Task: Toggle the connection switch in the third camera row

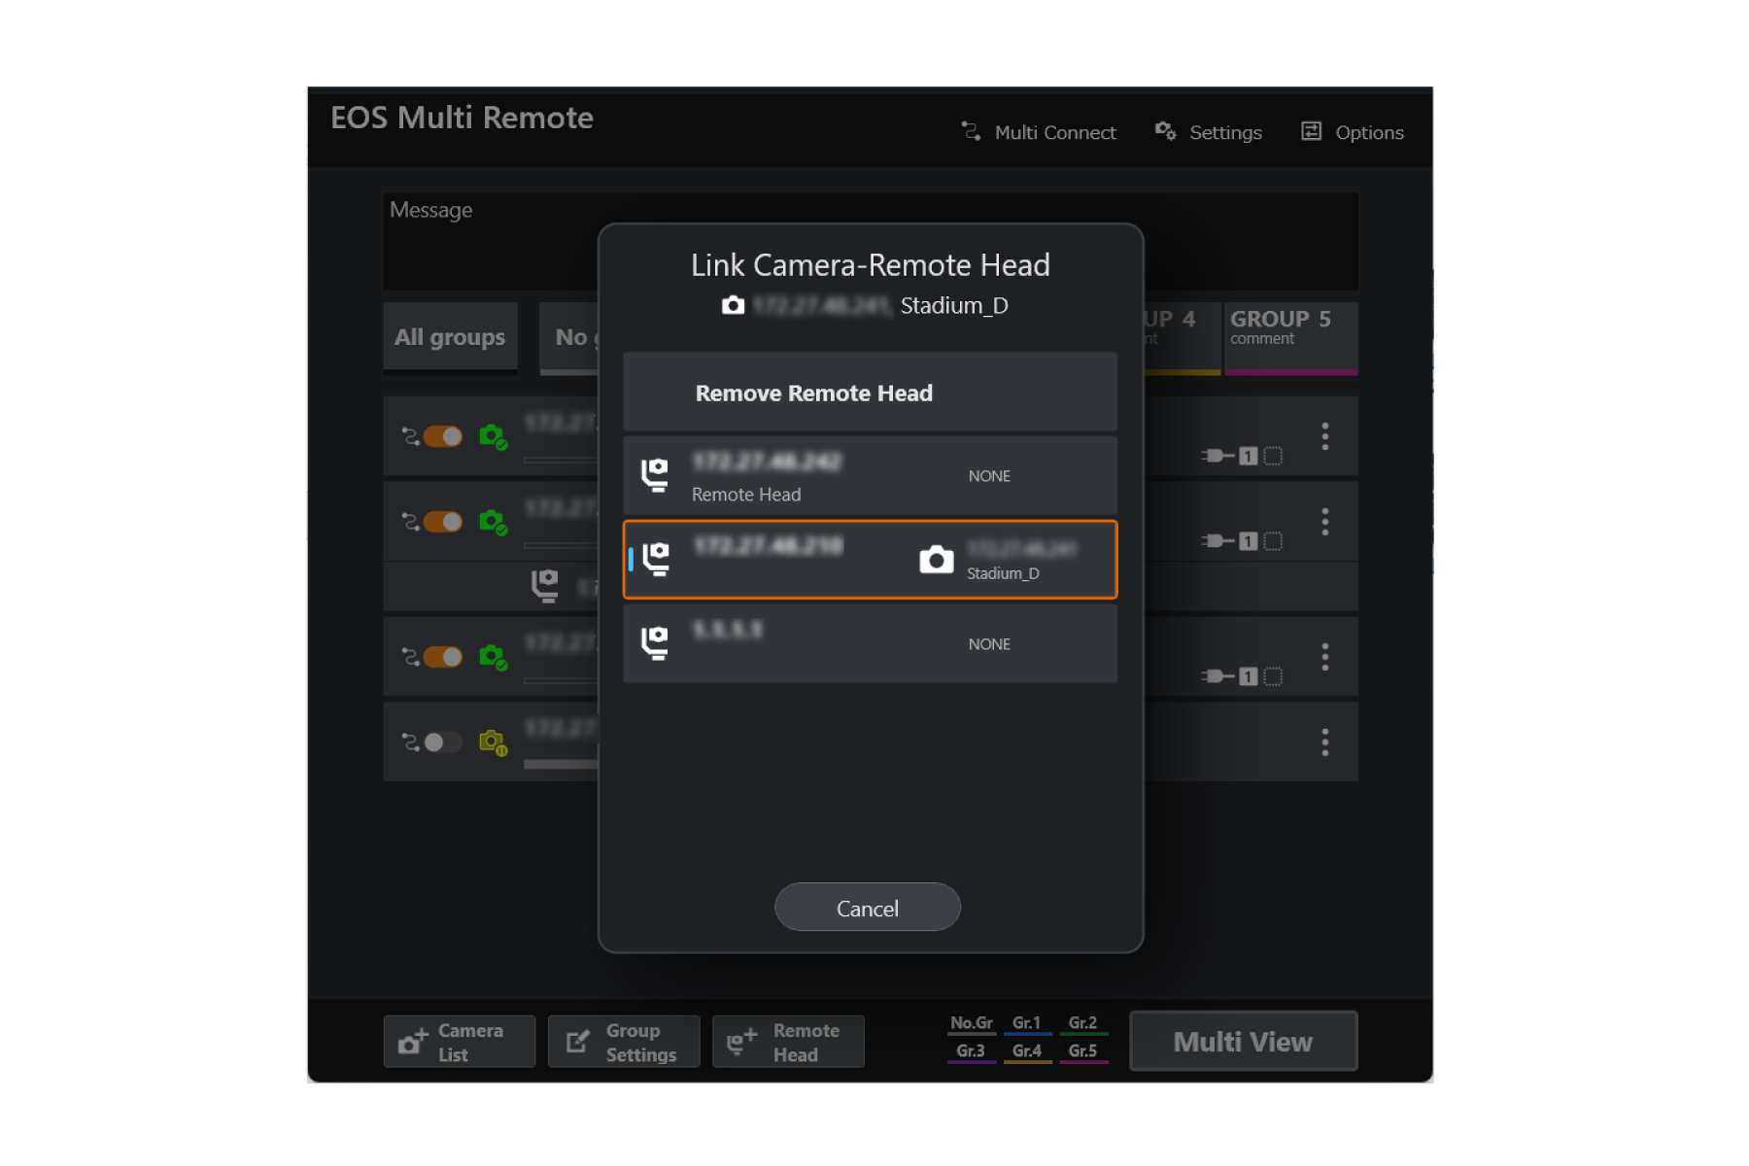Action: point(443,657)
